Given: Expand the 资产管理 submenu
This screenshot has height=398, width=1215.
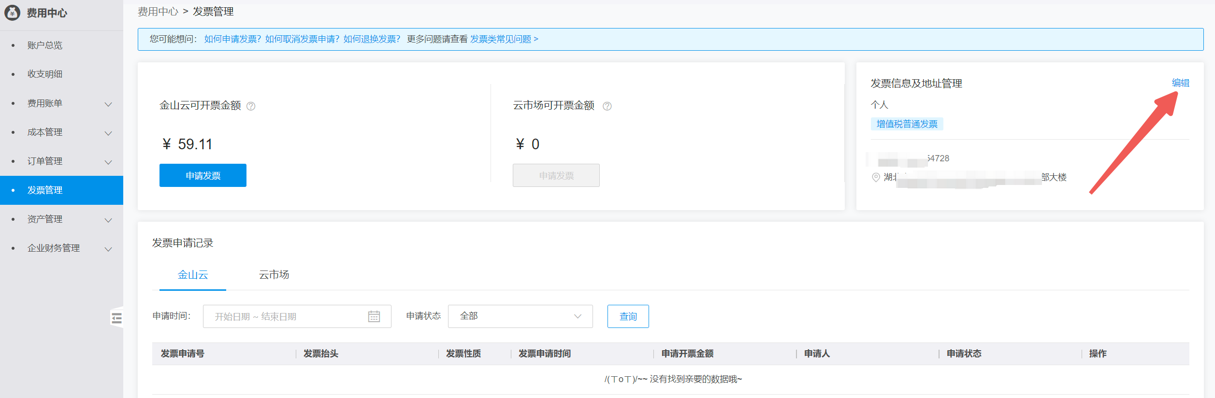Looking at the screenshot, I should (109, 220).
